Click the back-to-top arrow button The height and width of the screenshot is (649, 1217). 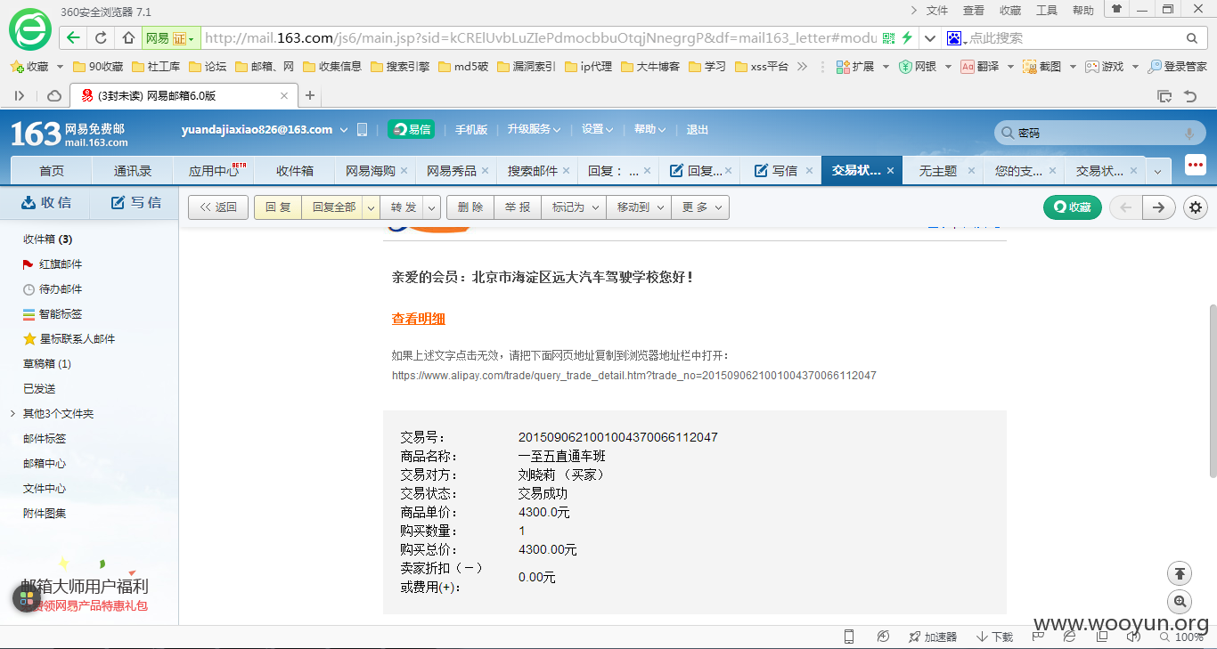(1180, 573)
